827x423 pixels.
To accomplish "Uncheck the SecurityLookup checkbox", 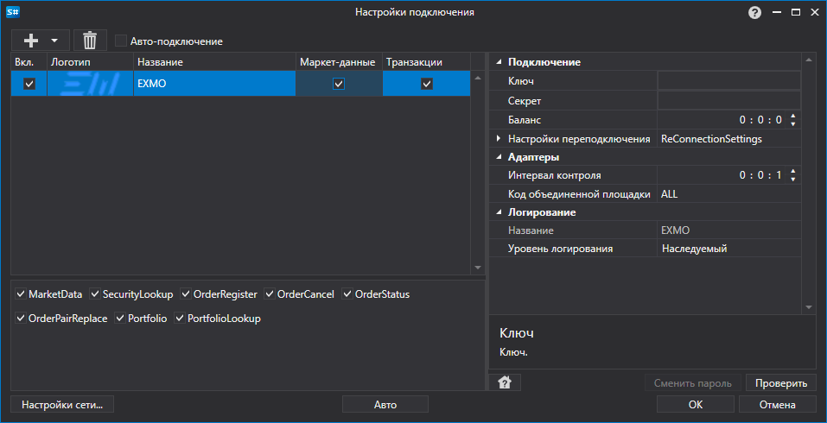I will point(95,294).
